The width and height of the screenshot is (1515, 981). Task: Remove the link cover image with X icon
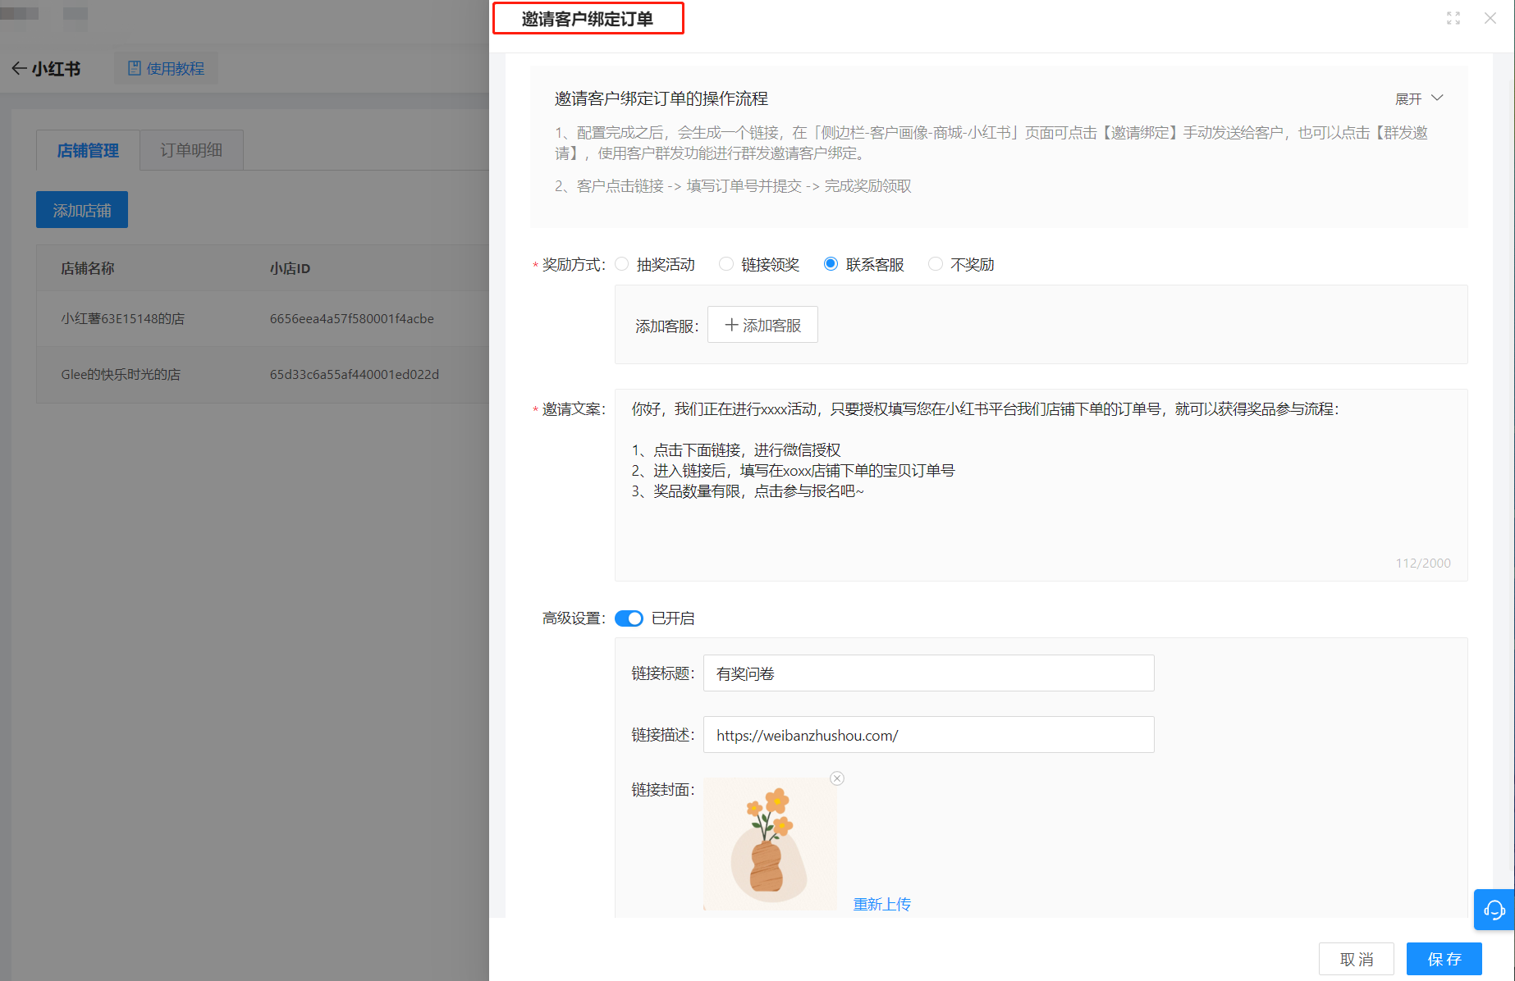click(x=836, y=778)
